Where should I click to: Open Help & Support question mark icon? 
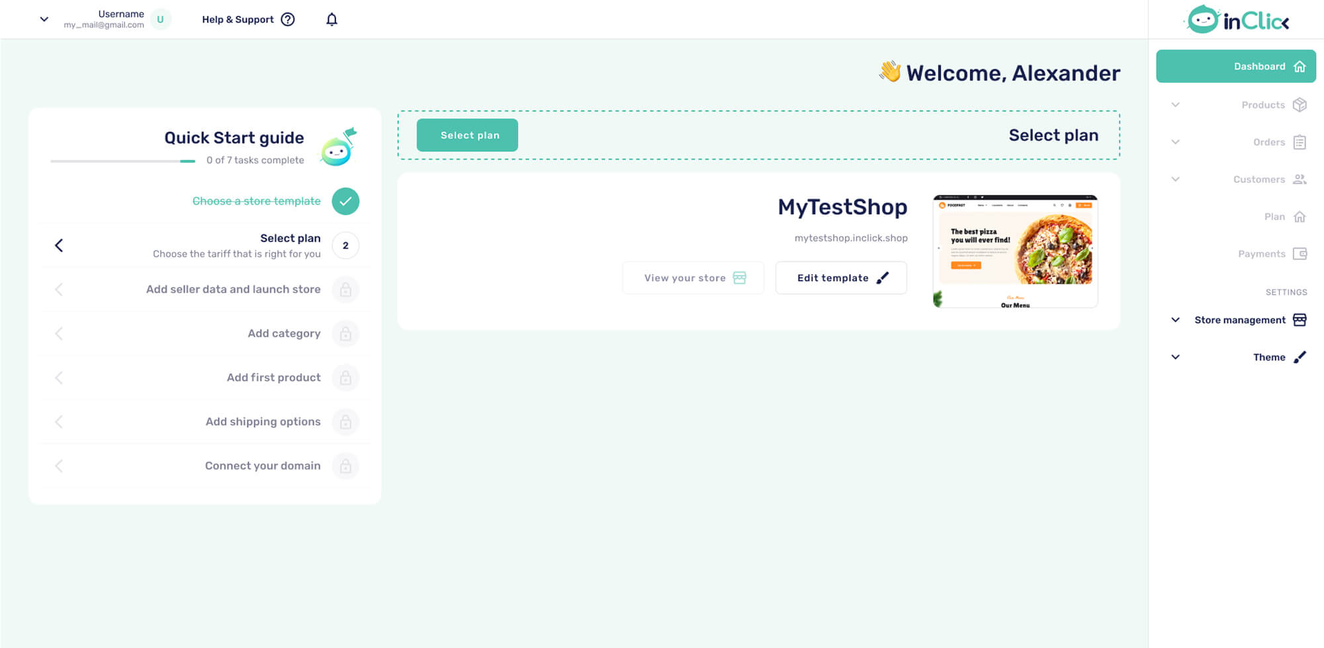coord(288,19)
